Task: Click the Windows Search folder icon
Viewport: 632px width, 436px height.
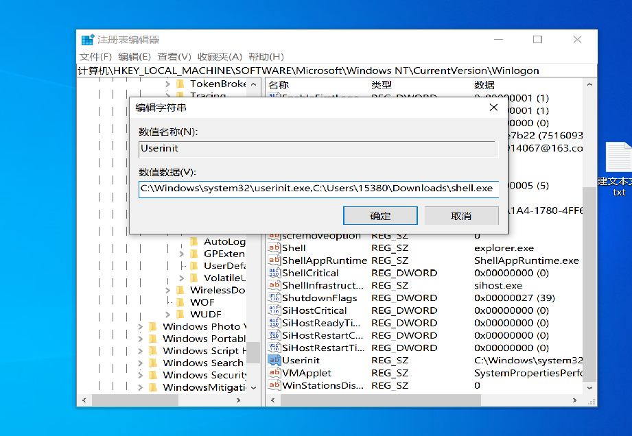Action: [x=153, y=363]
